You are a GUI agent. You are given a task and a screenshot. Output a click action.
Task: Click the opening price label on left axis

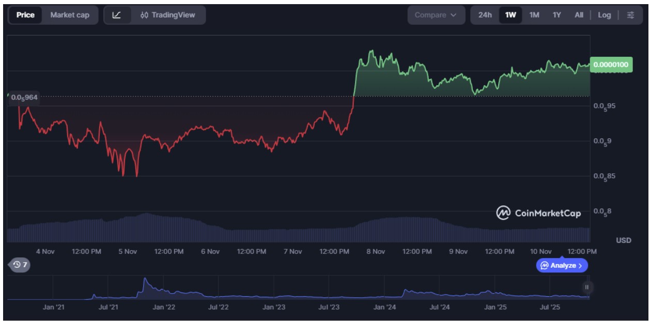click(x=24, y=97)
